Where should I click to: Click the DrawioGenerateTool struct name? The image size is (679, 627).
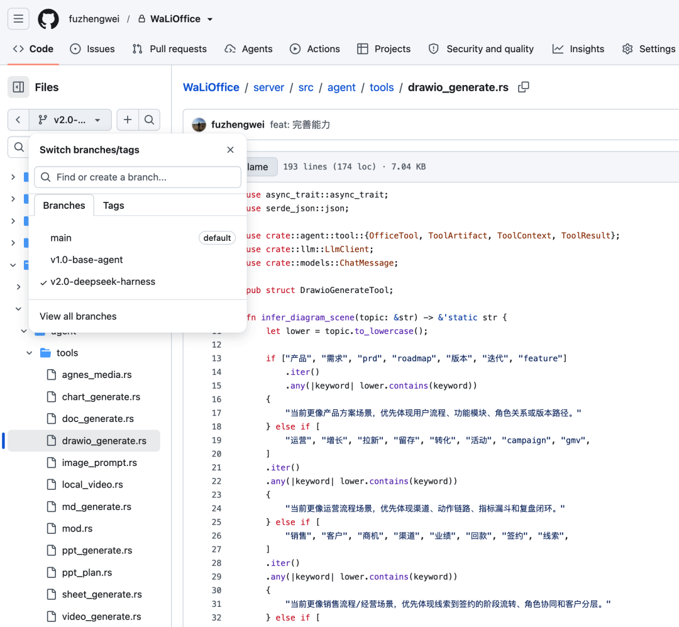tap(345, 291)
